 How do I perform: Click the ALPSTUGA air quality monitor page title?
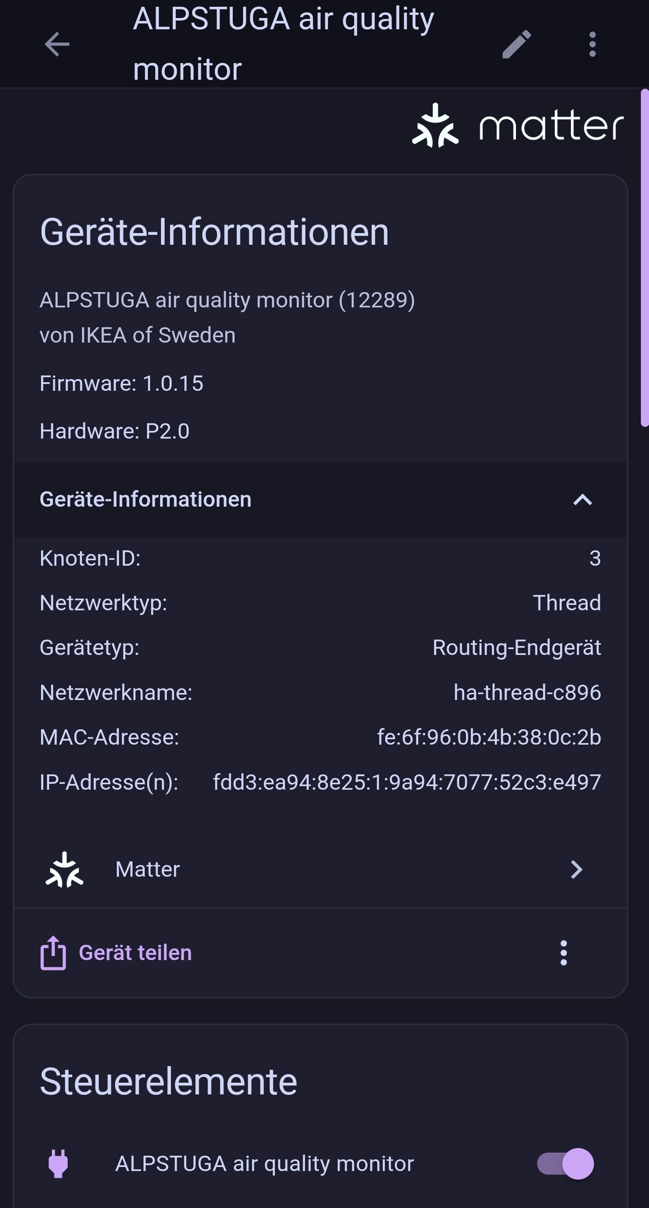pos(283,45)
